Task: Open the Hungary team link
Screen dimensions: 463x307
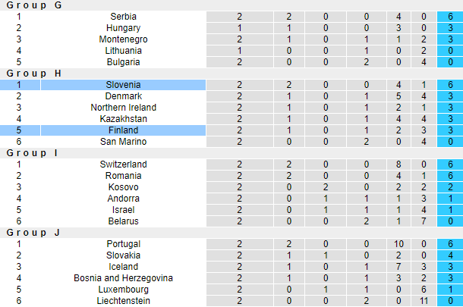Action: pos(124,27)
